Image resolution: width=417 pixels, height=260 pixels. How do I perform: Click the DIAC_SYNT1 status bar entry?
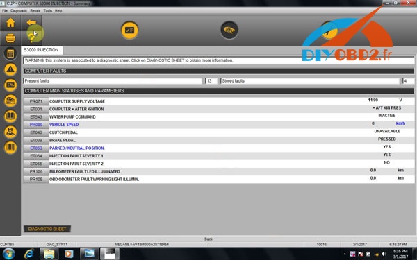click(x=57, y=244)
